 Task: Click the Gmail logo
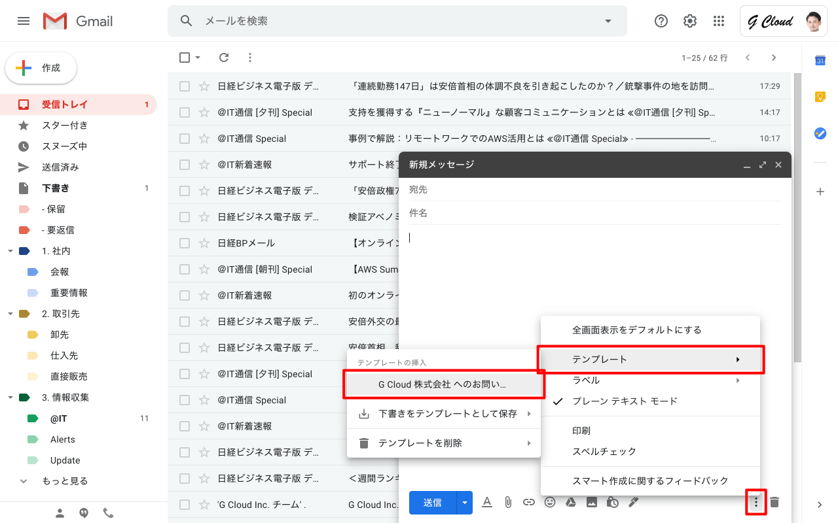click(78, 21)
